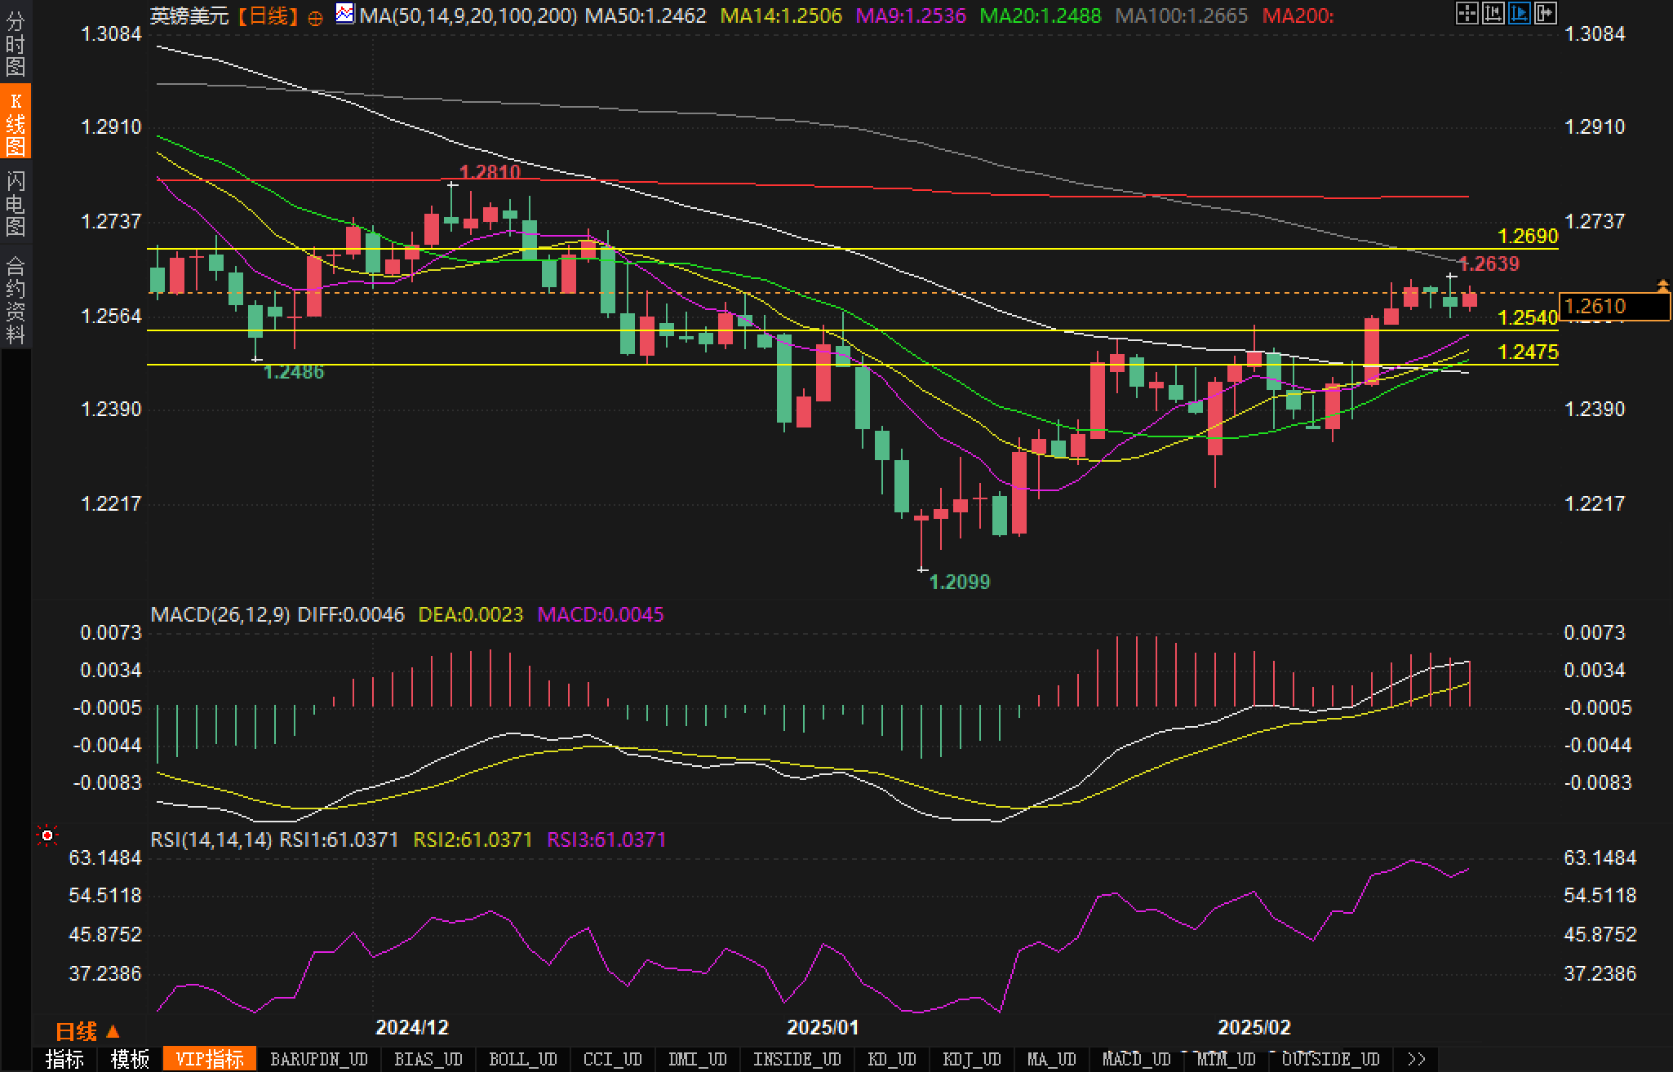Toggle the VIP指标 tab
The height and width of the screenshot is (1072, 1673).
click(210, 1059)
